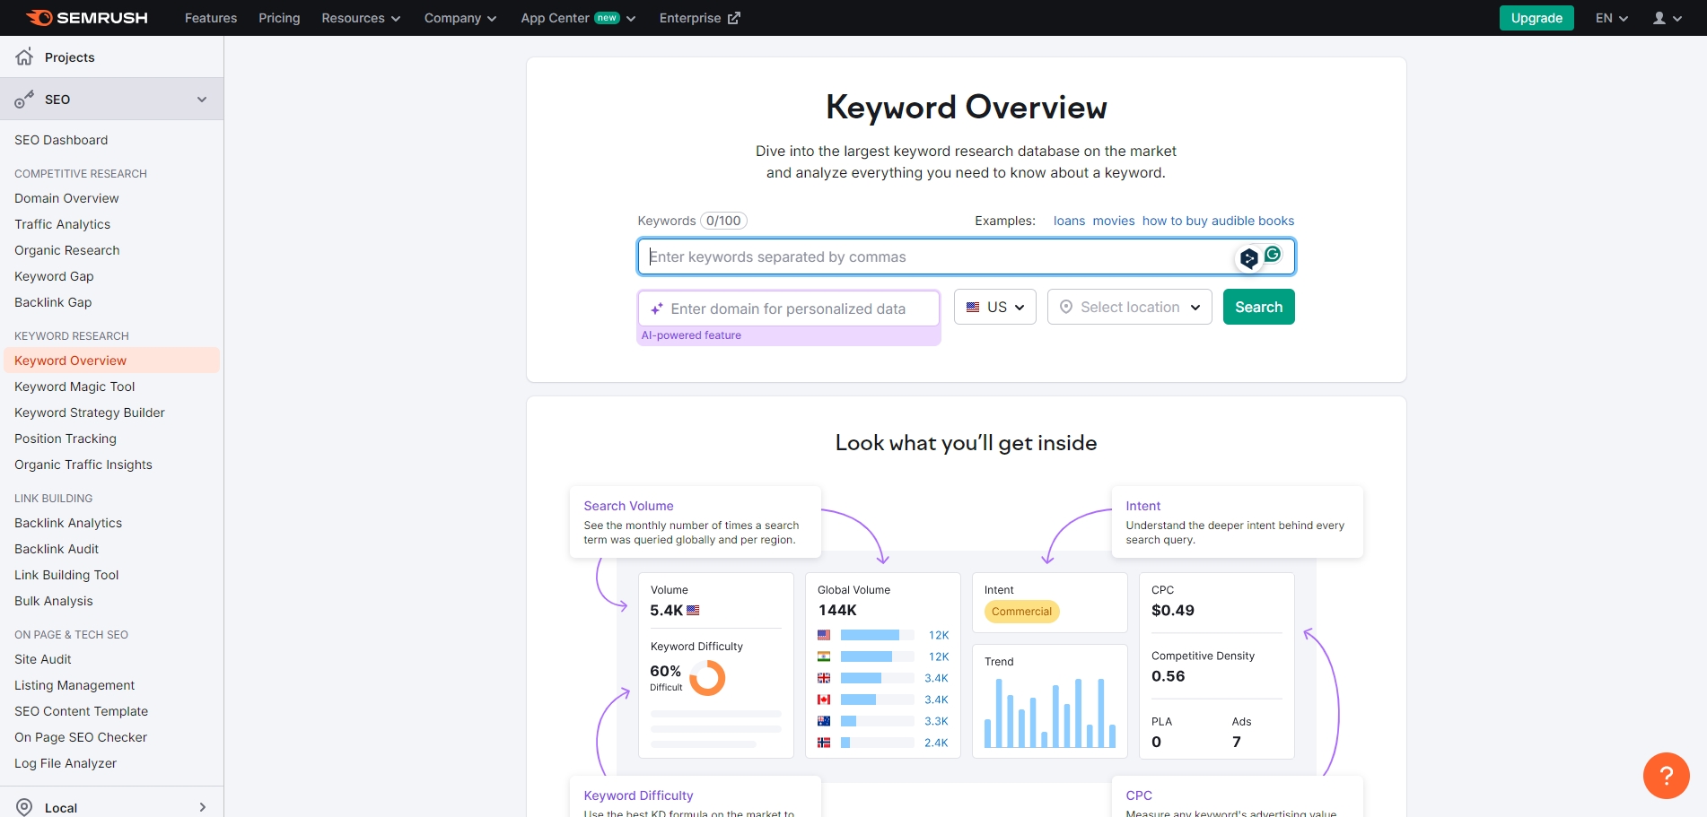
Task: Open Keyword Strategy Builder
Action: tap(90, 413)
